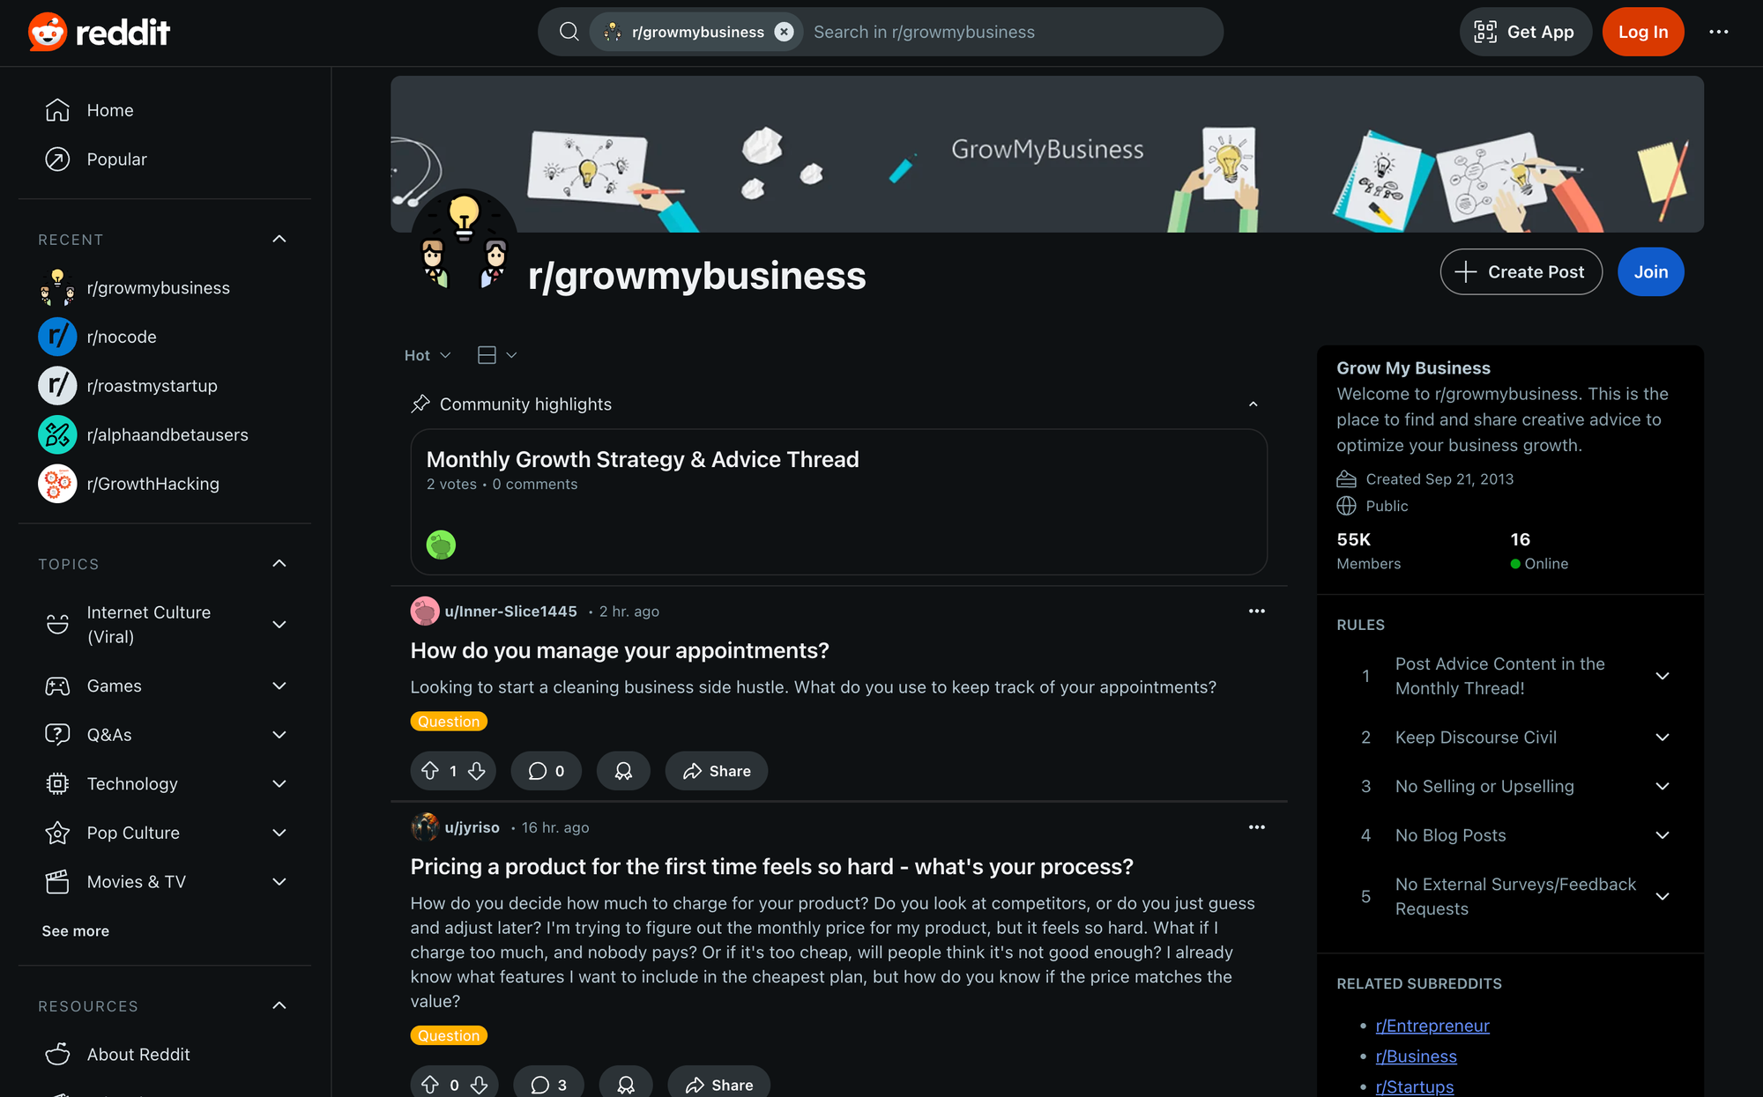The width and height of the screenshot is (1763, 1097).
Task: Click the Reddit logo
Action: click(99, 32)
